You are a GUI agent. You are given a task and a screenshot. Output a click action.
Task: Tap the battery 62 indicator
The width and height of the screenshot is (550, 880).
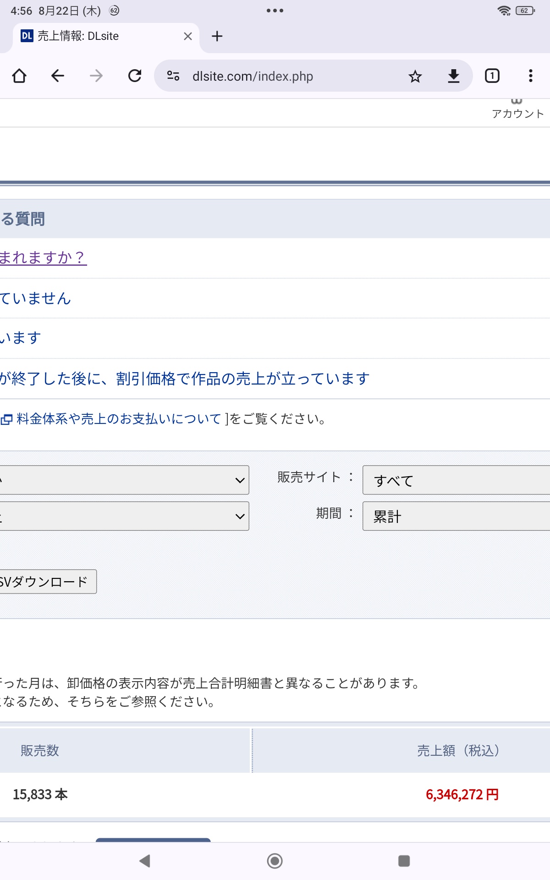point(525,11)
